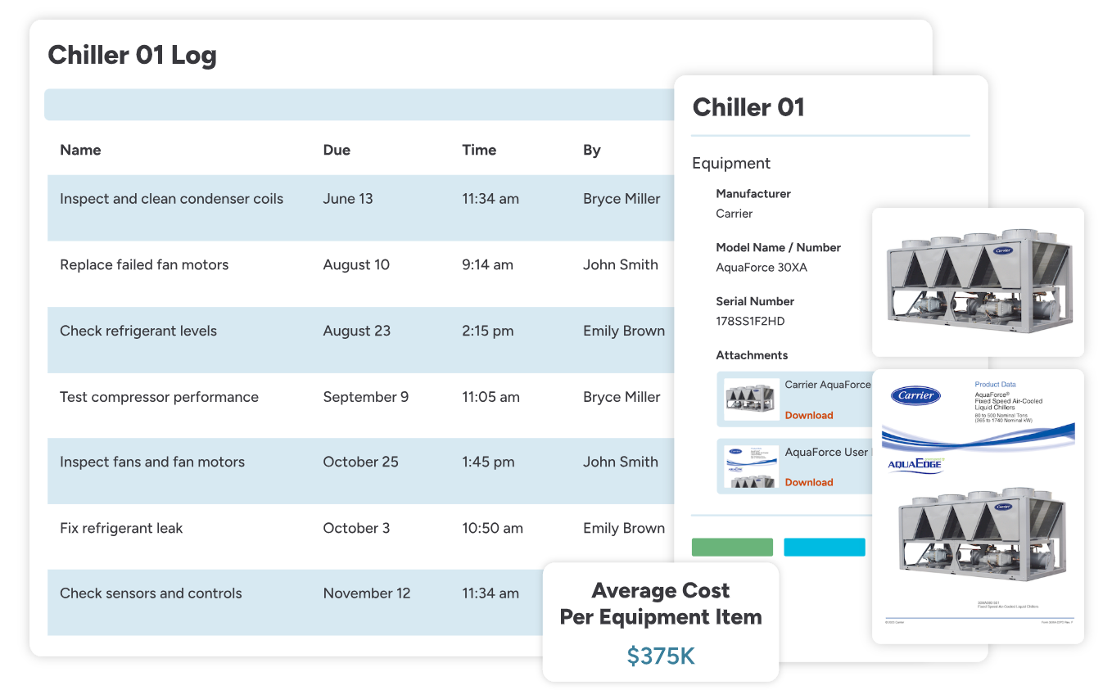Download the AquaForce User attachment
This screenshot has width=1112, height=699.
[x=809, y=482]
